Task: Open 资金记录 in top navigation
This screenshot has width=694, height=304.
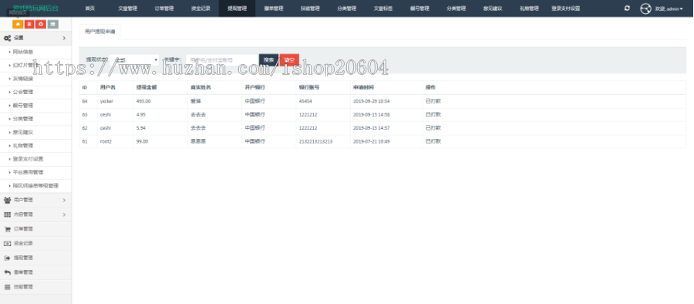Action: (200, 8)
